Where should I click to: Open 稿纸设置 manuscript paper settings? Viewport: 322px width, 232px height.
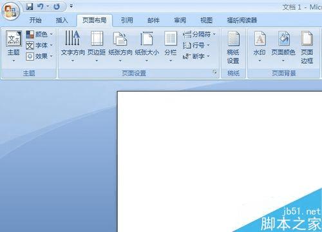click(x=233, y=48)
